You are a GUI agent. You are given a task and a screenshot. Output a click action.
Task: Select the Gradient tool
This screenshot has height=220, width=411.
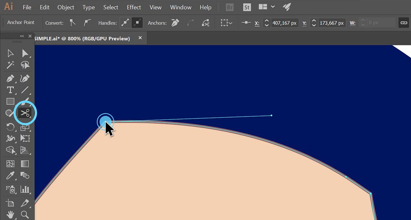25,164
